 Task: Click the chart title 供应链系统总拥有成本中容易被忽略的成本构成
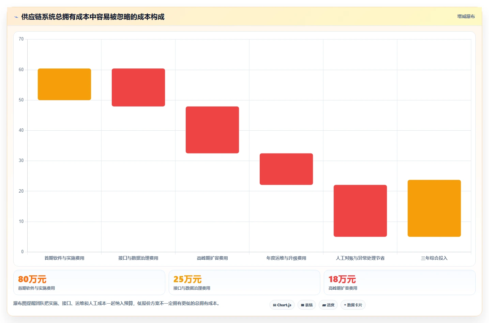coord(93,17)
